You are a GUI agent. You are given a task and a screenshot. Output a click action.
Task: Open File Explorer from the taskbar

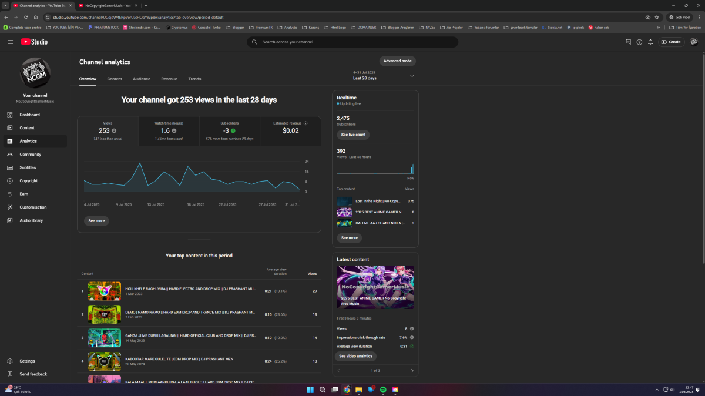click(x=358, y=390)
